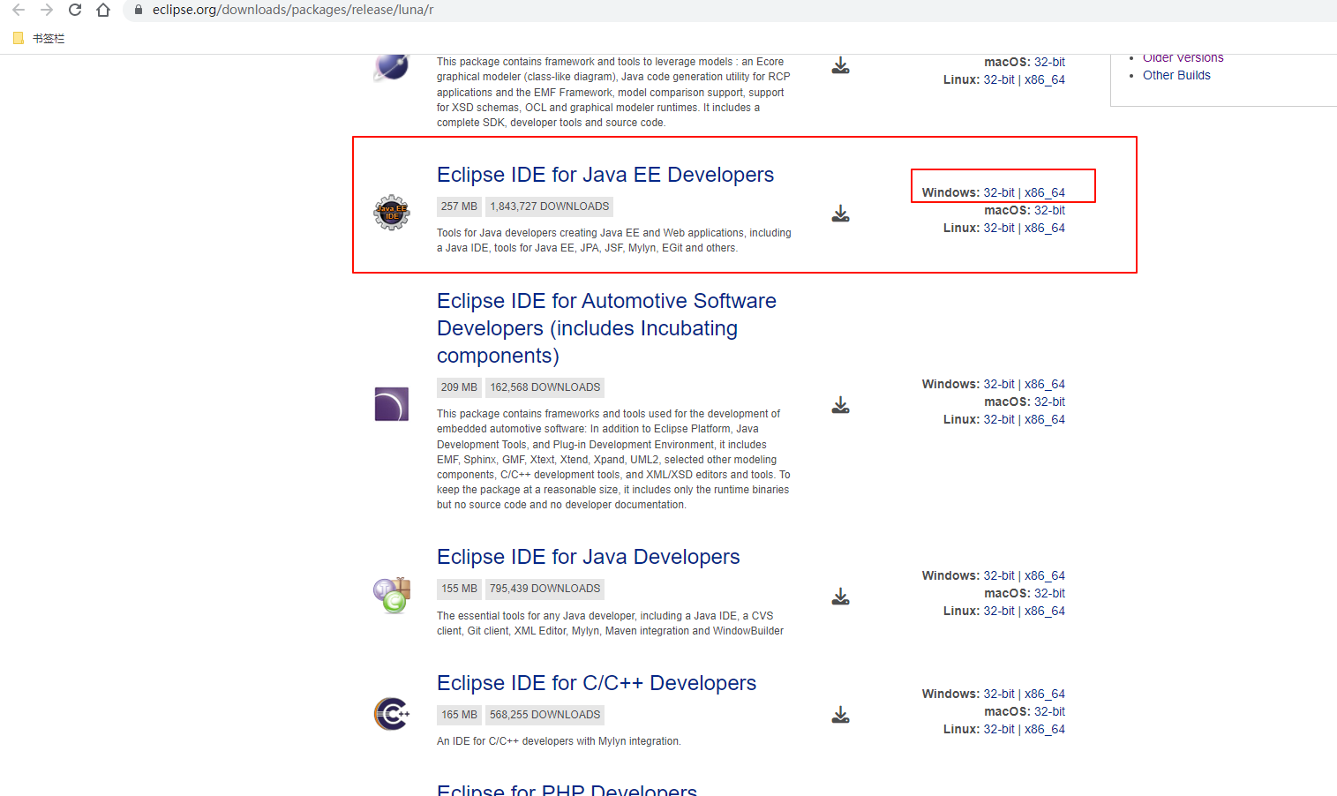Viewport: 1337px width, 796px height.
Task: Download Java Developers Linux x86_64
Action: coord(1045,611)
